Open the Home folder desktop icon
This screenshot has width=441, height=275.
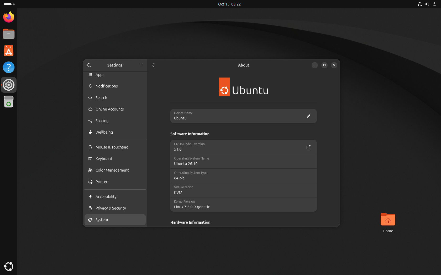[388, 223]
